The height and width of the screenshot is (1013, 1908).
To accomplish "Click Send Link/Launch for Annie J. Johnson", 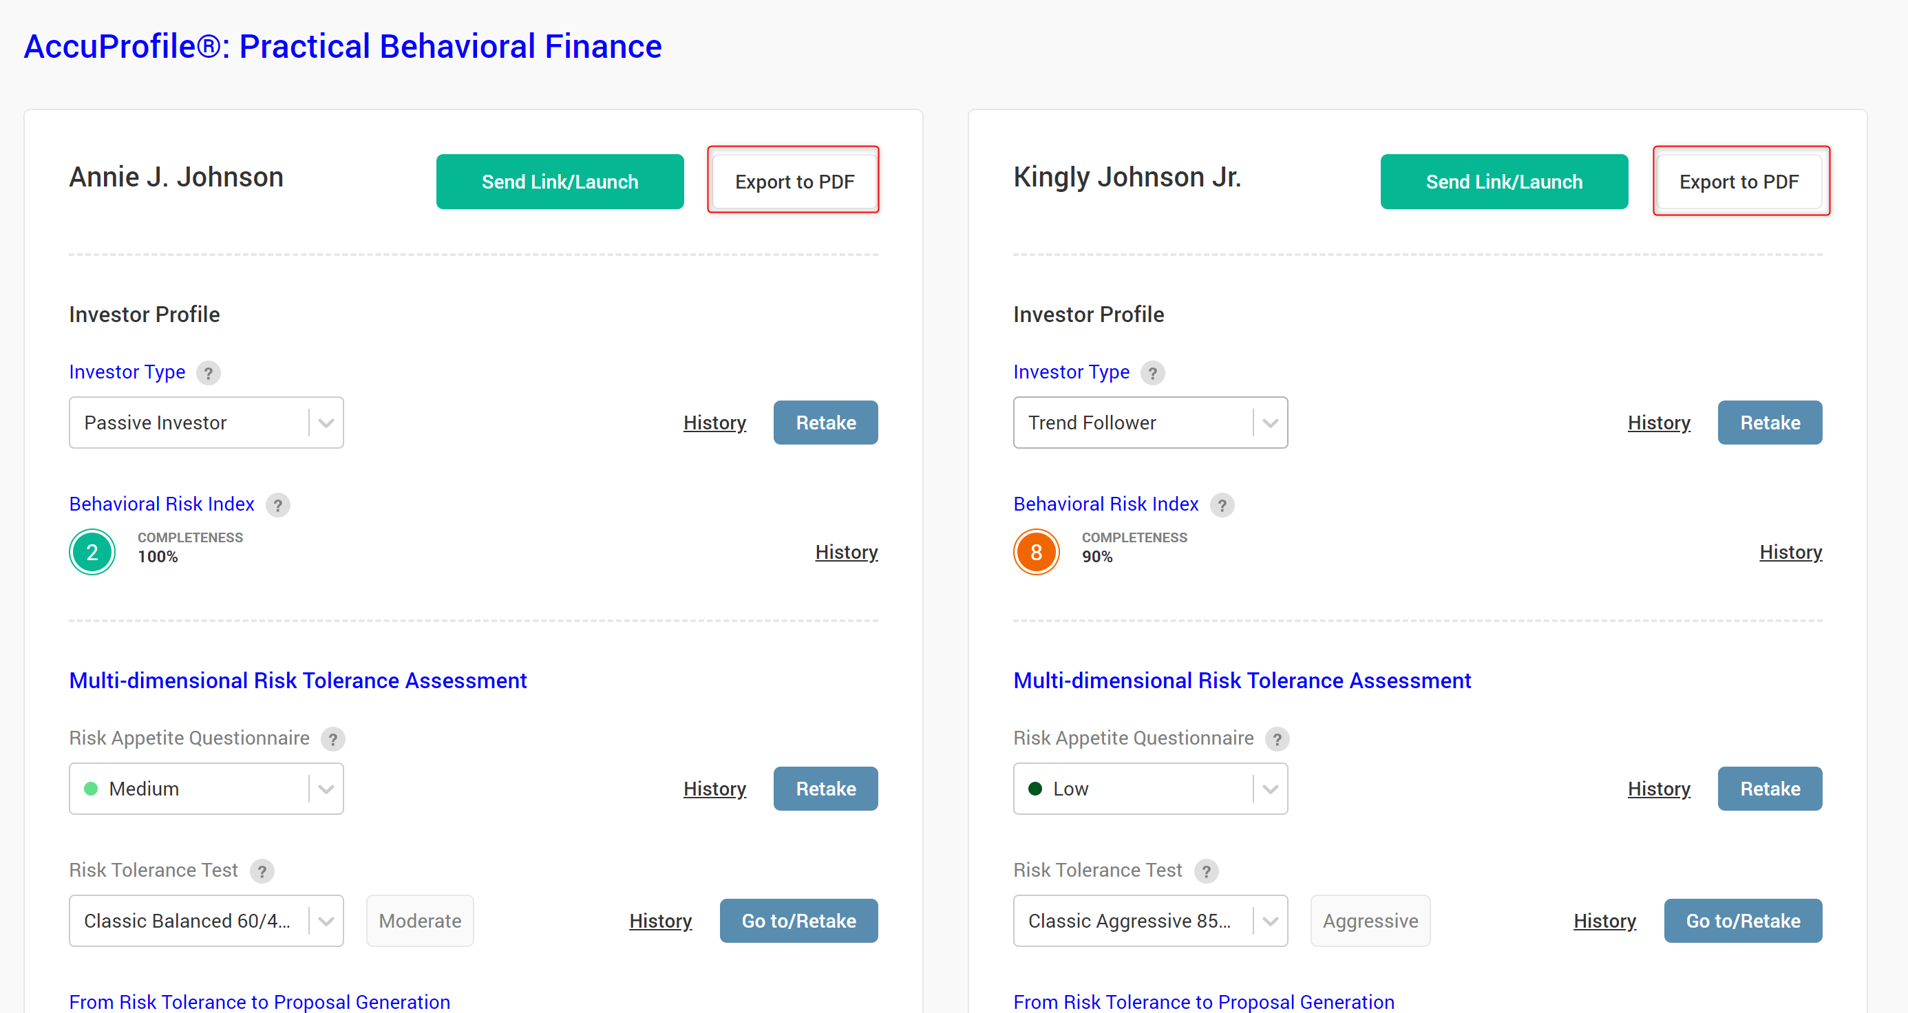I will (559, 182).
